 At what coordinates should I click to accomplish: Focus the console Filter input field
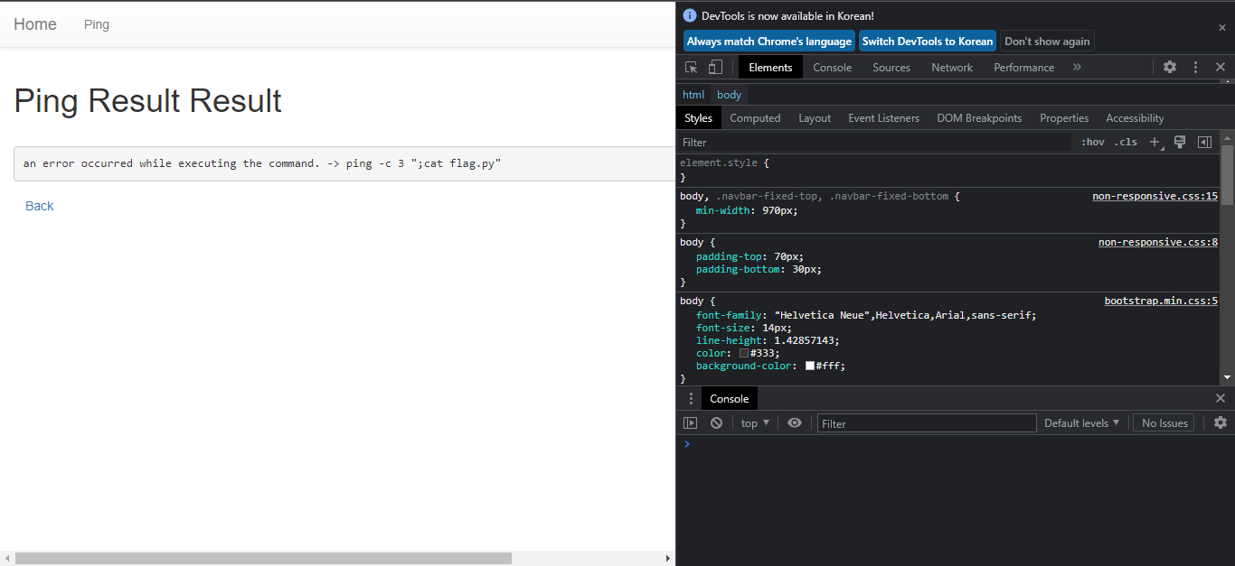[x=927, y=422]
